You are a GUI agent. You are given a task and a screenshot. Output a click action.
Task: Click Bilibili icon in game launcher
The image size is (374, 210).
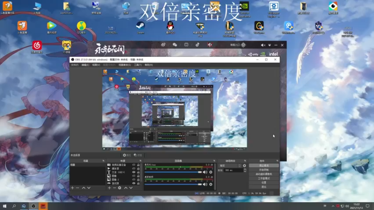coord(186,45)
